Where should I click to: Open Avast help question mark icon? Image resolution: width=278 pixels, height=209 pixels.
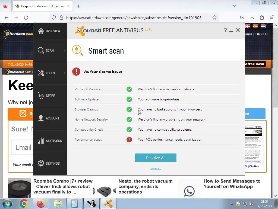tap(225, 30)
